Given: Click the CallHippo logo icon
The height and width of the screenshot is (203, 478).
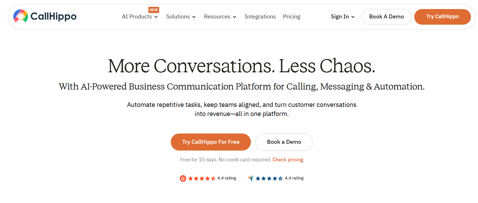Looking at the screenshot, I should click(x=21, y=16).
